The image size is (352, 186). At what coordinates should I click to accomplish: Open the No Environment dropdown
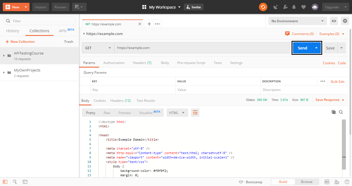297,21
